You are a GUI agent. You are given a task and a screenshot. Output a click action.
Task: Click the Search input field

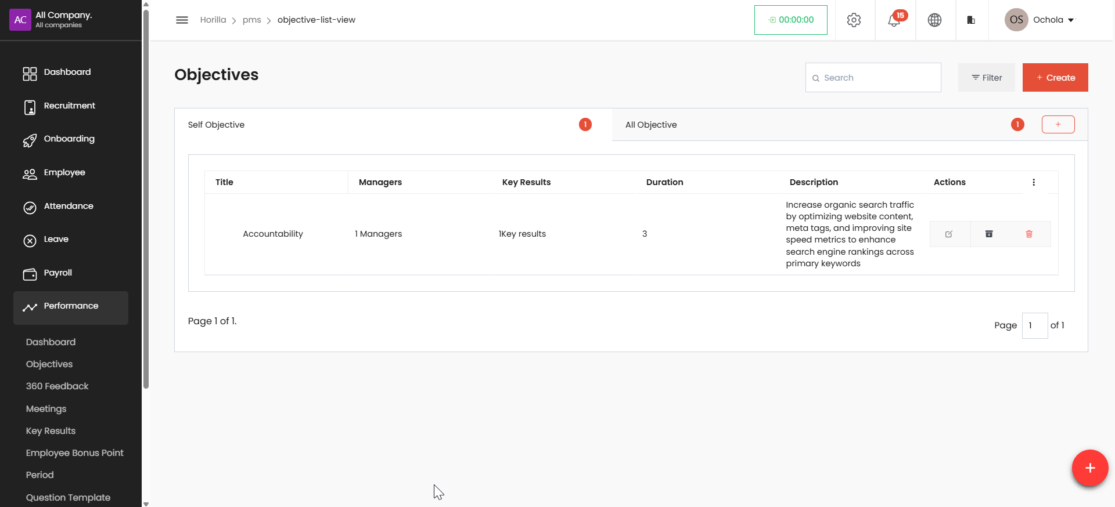click(x=873, y=78)
